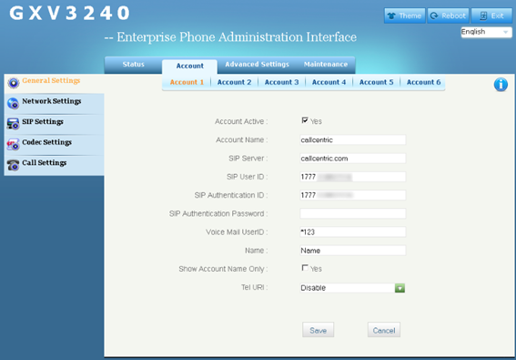Toggle the Account Active checkbox
516x360 pixels.
tap(305, 120)
